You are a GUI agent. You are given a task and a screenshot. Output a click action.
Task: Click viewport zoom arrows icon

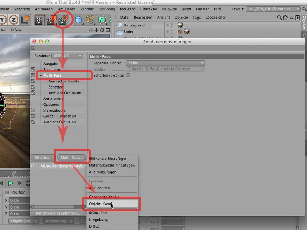coord(97,30)
